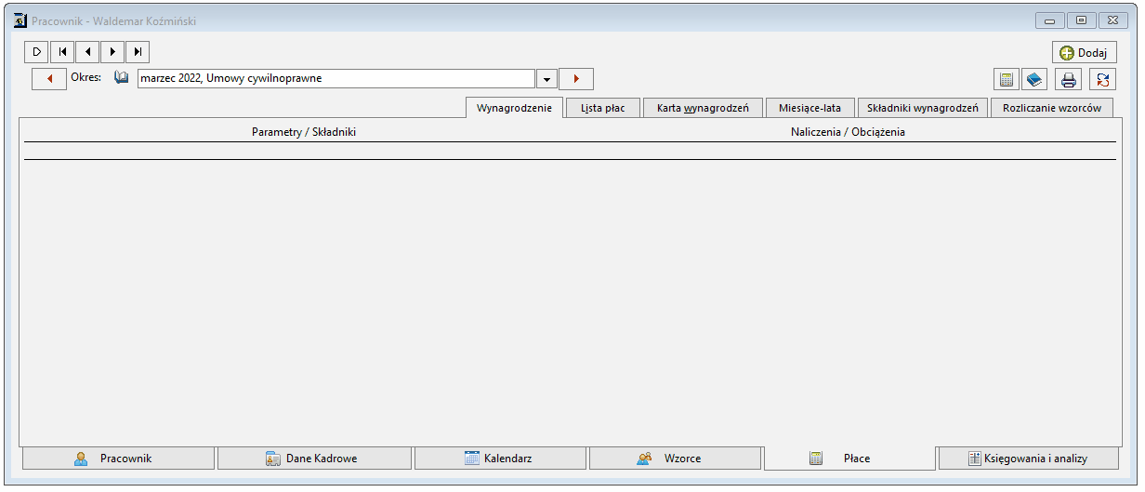Image resolution: width=1145 pixels, height=492 pixels.
Task: Click the record selector triangle button
Action: tap(36, 52)
